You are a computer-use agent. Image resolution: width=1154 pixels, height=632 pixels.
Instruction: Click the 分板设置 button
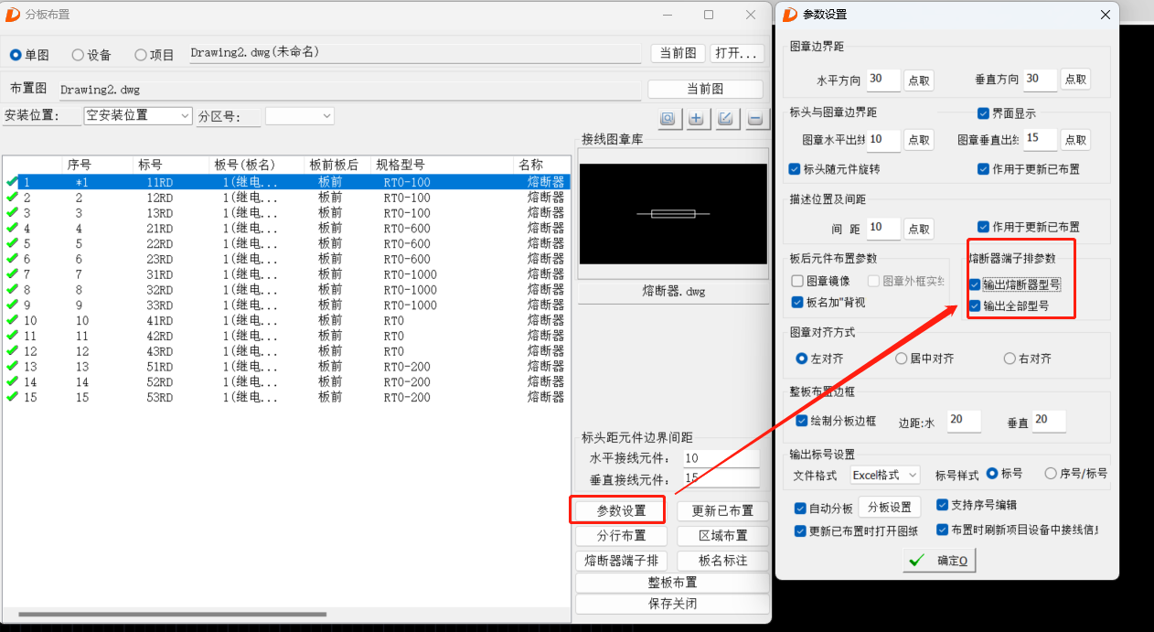(x=890, y=508)
